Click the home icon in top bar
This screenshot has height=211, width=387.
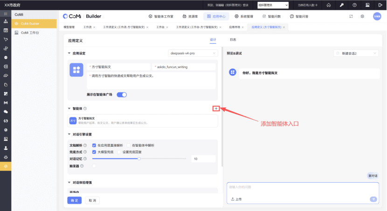coord(329,5)
